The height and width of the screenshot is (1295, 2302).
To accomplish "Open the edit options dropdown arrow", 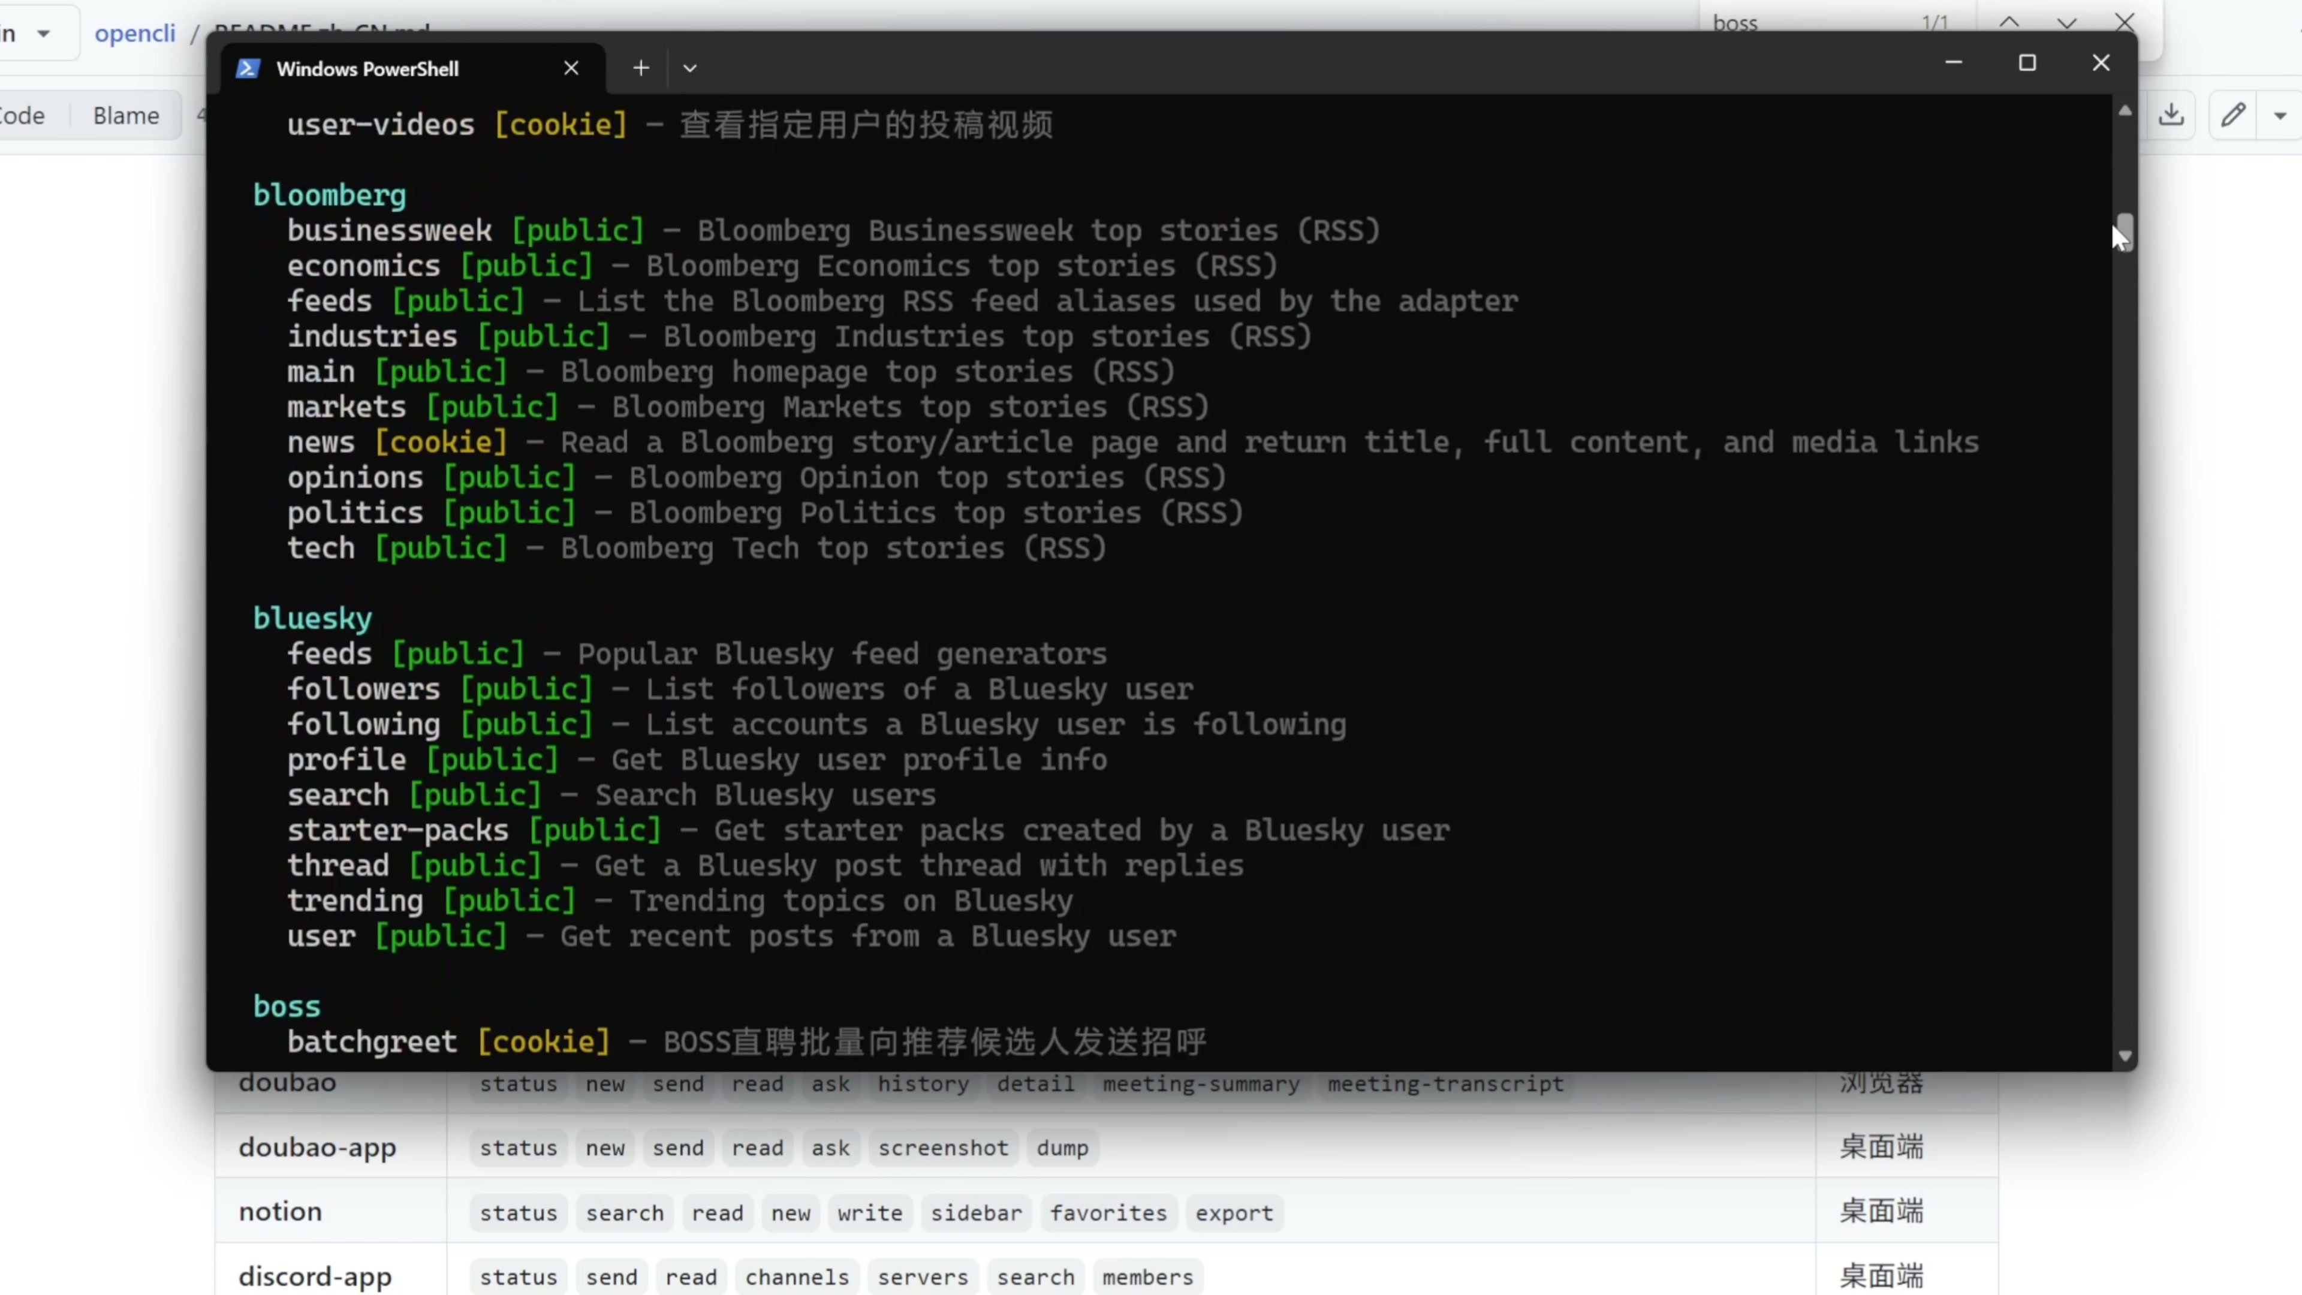I will 2280,116.
